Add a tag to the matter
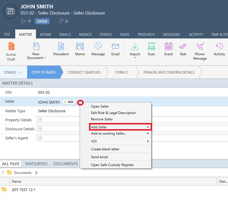The width and height of the screenshot is (228, 203). (x=64, y=21)
